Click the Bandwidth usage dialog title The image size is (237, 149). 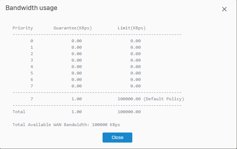click(32, 8)
